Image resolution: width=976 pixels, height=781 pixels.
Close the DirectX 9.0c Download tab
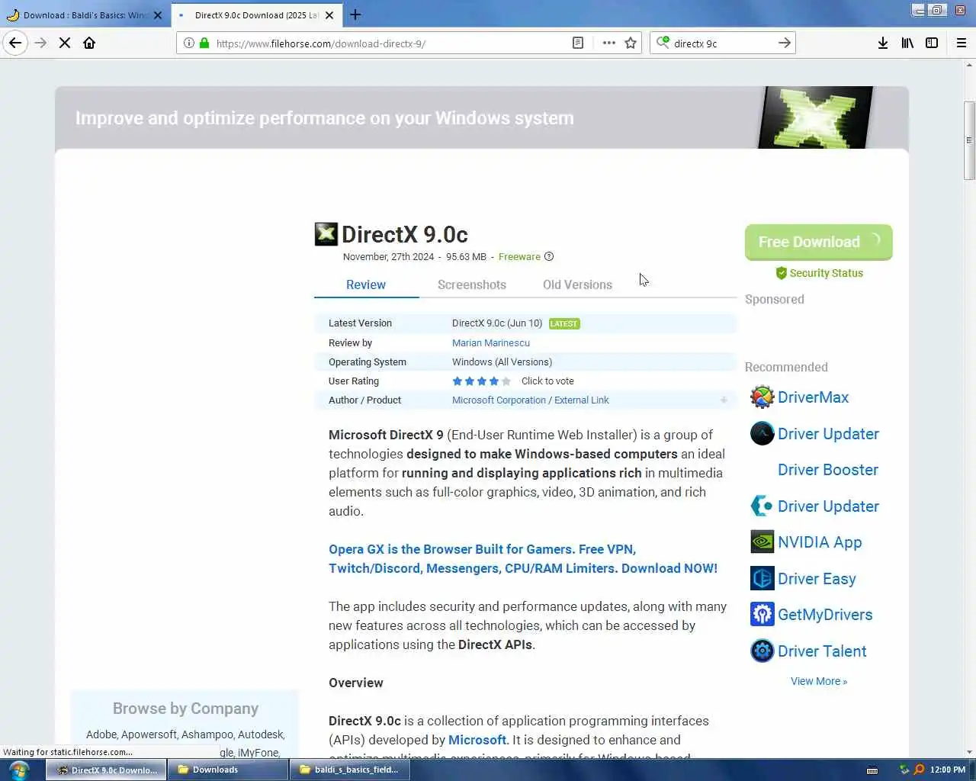[329, 14]
